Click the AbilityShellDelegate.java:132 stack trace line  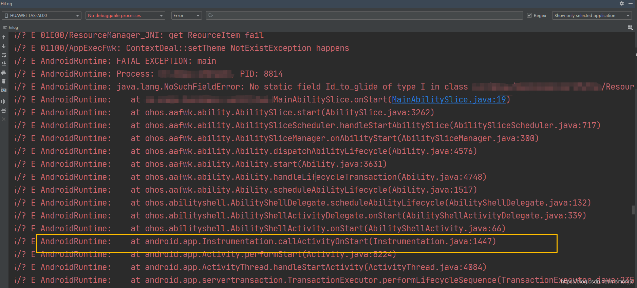coord(303,203)
